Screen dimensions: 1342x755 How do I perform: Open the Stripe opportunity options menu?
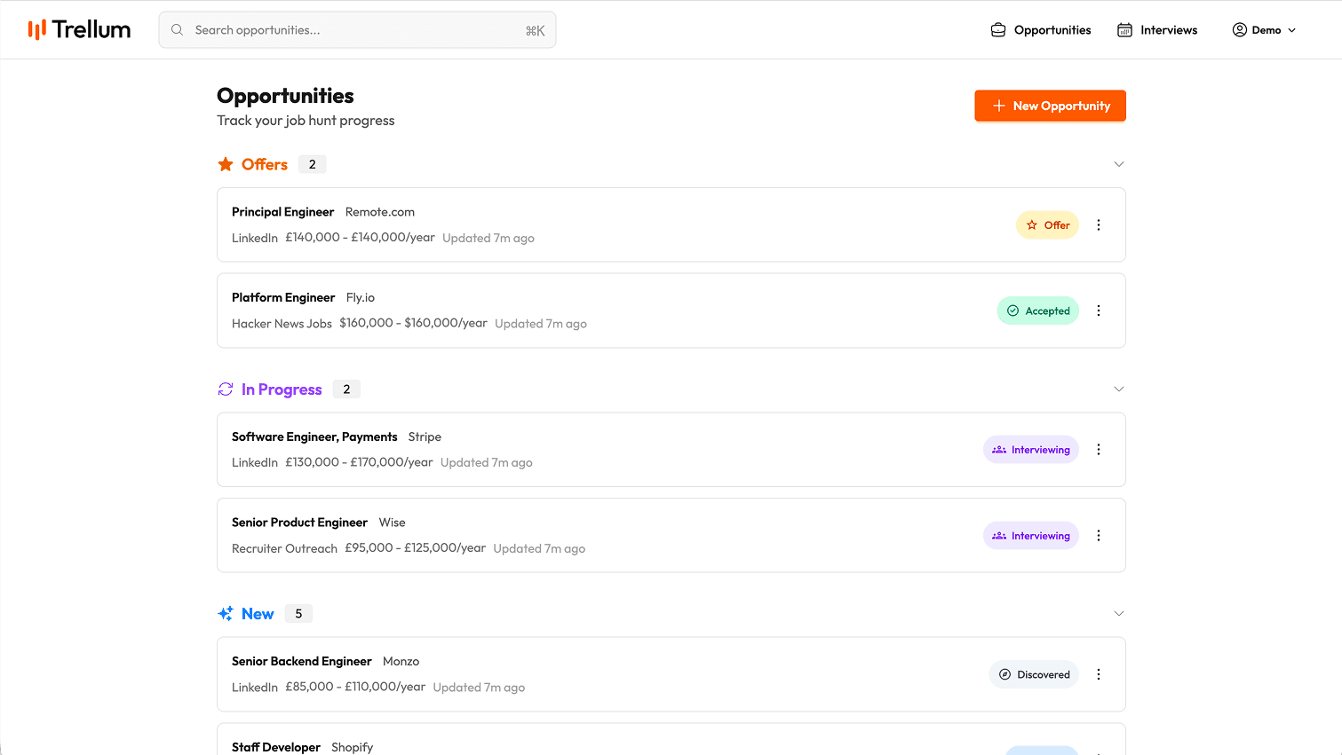[x=1099, y=450]
